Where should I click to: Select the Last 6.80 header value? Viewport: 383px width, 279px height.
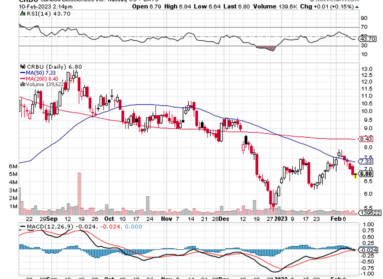click(x=236, y=7)
